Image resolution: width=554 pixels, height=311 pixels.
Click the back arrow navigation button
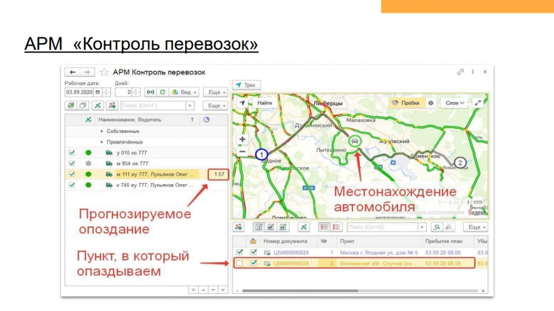[73, 72]
